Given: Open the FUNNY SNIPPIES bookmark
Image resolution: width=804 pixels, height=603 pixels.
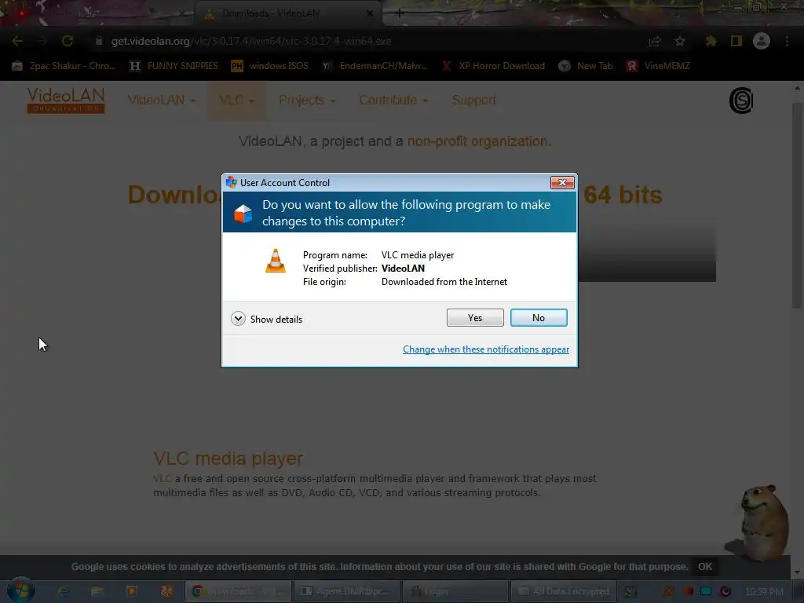Looking at the screenshot, I should tap(174, 66).
